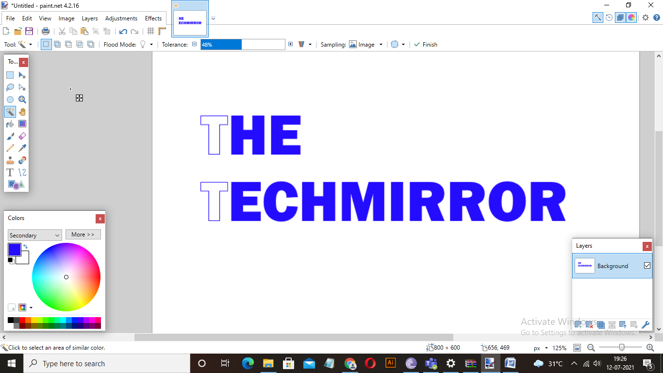Select the Magic Wand tool in the Tools panel

pos(10,112)
